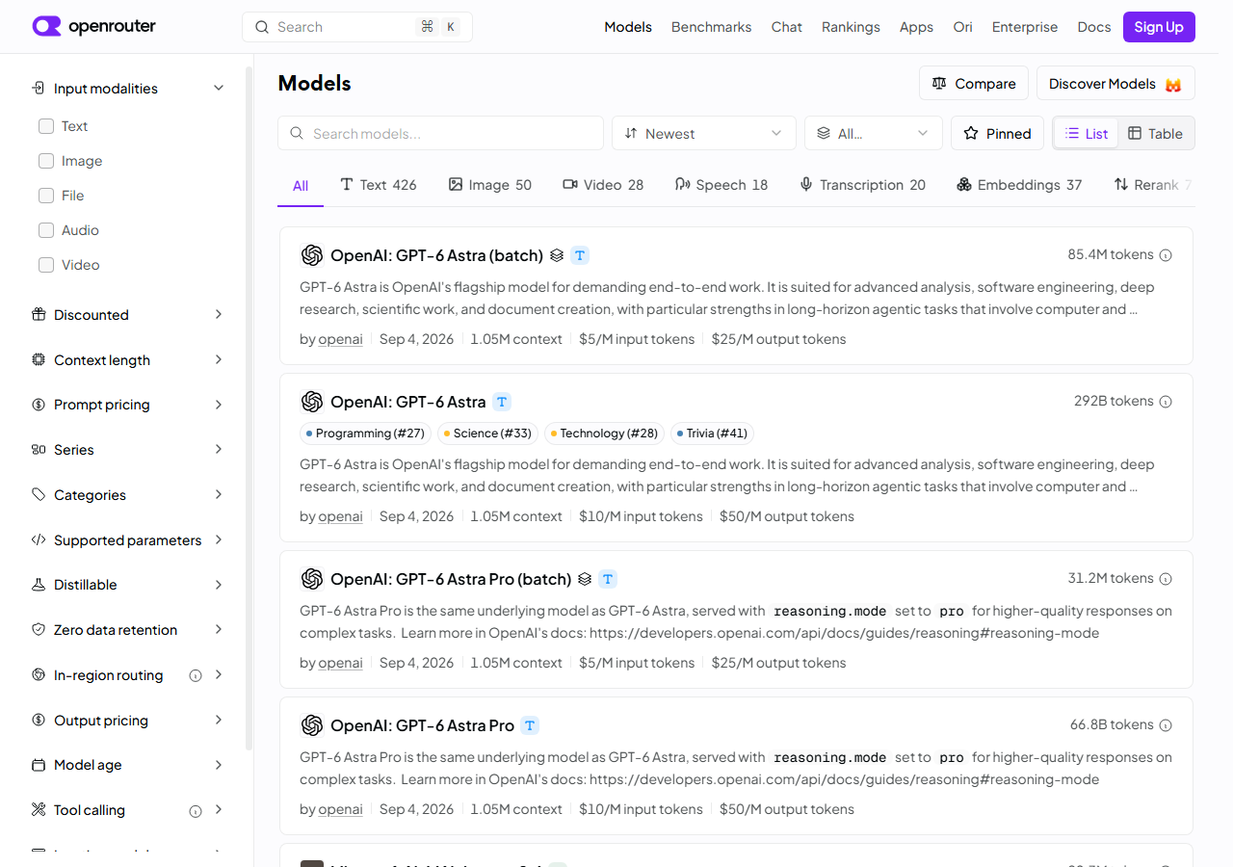Click the info icon next to Tool calling
The height and width of the screenshot is (867, 1233).
point(196,810)
